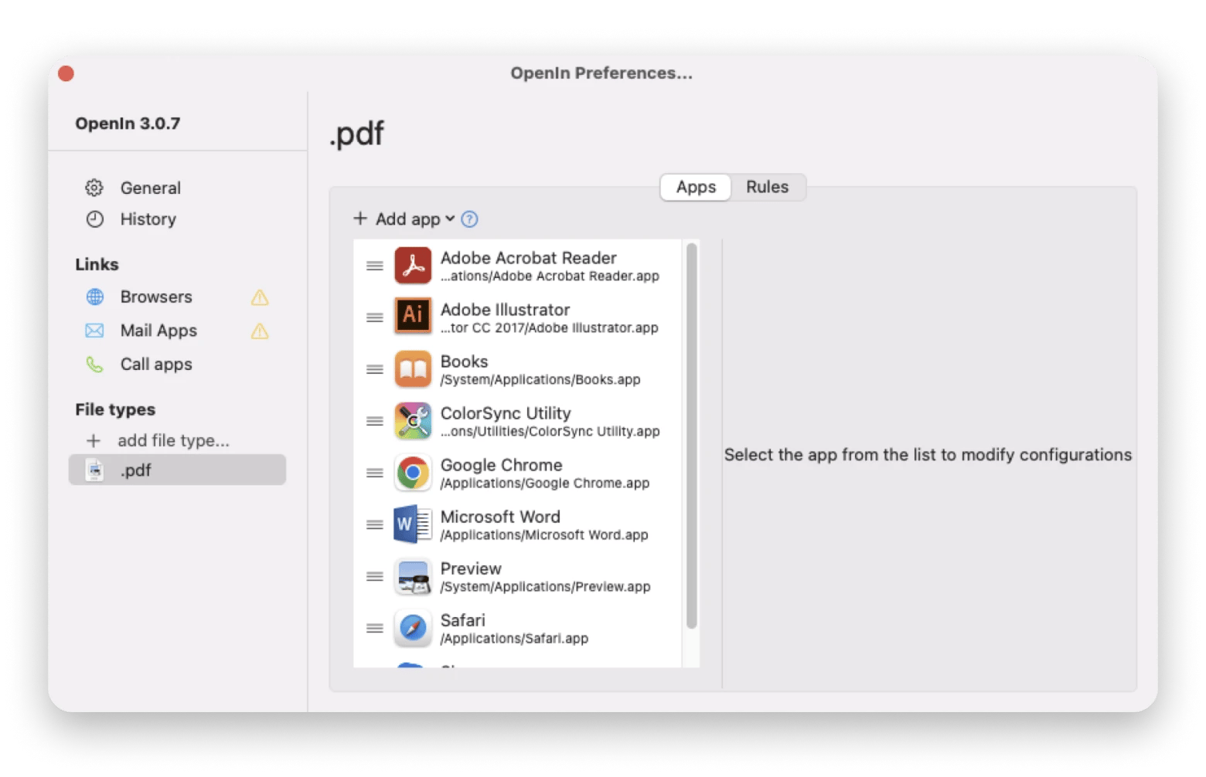Click the ColorSync Utility icon
The height and width of the screenshot is (777, 1206).
click(413, 421)
